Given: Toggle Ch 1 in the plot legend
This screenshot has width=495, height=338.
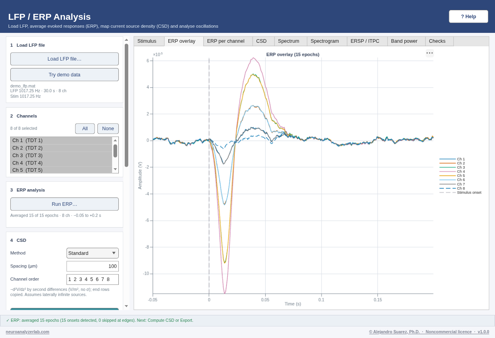Looking at the screenshot, I should pos(452,159).
